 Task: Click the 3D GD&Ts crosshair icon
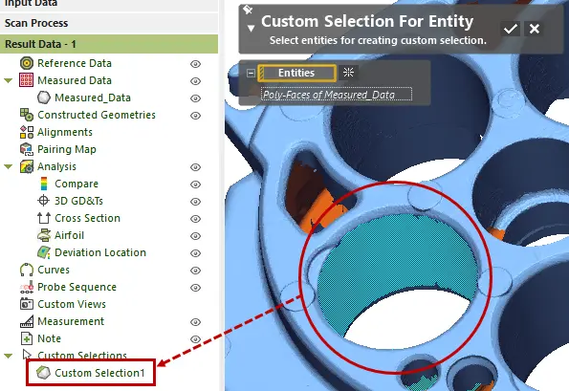pyautogui.click(x=44, y=201)
